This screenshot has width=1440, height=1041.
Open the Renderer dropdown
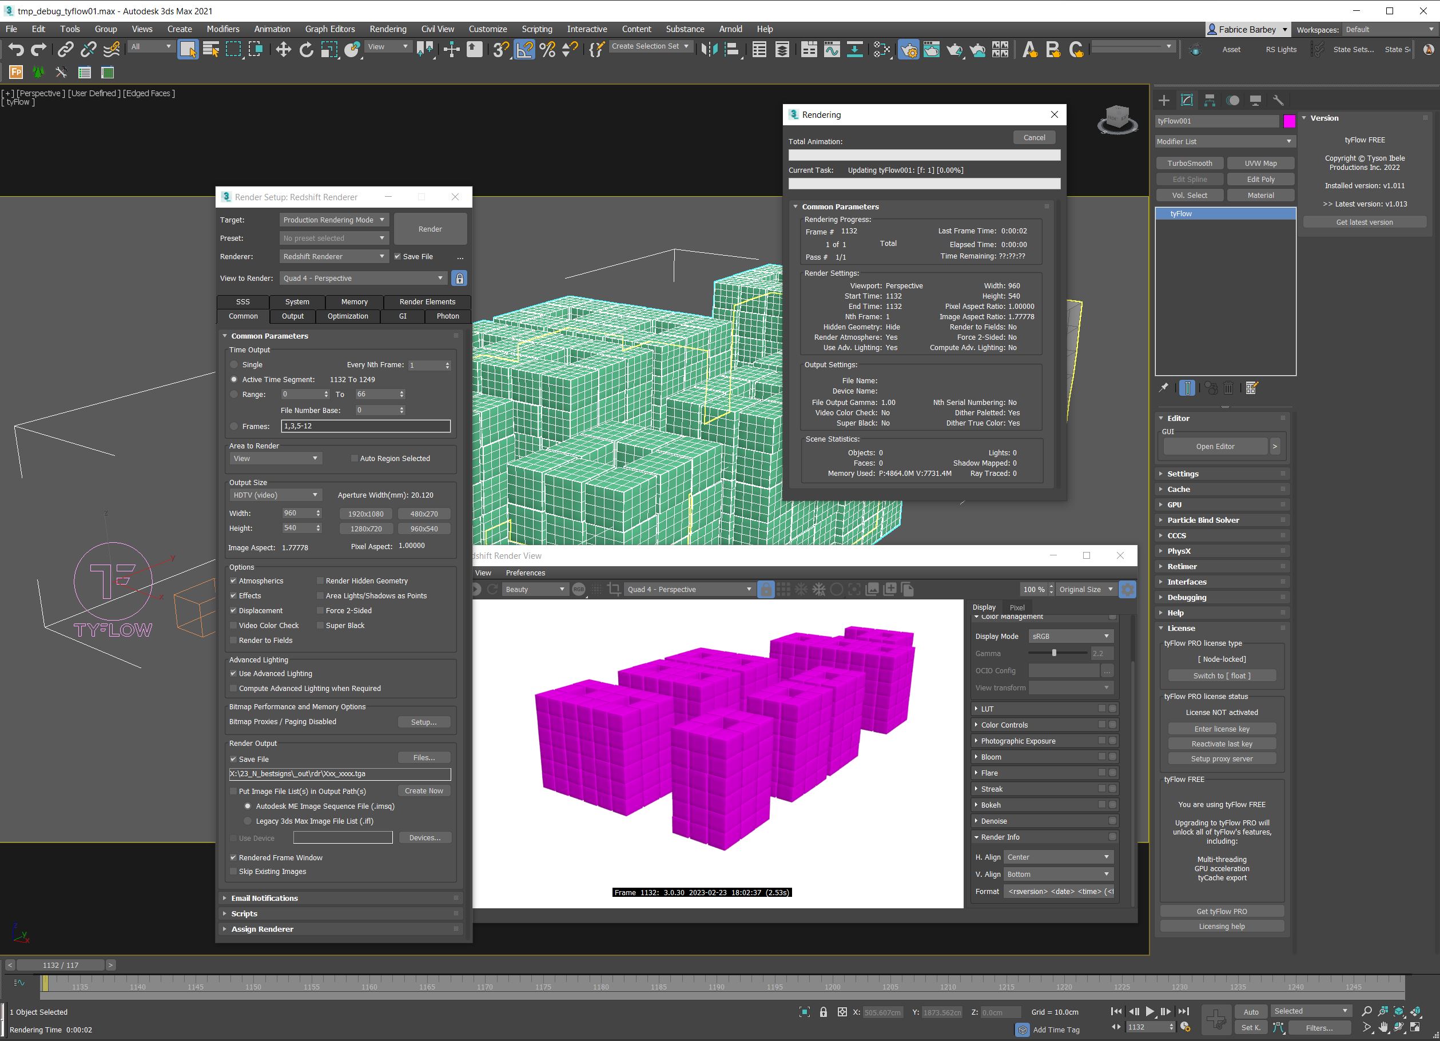[x=334, y=257]
